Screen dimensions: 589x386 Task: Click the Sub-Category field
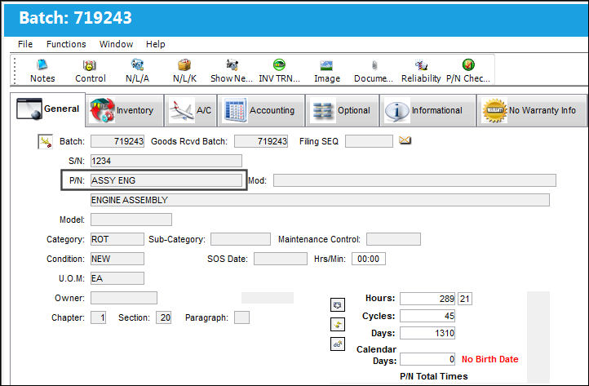pyautogui.click(x=241, y=239)
